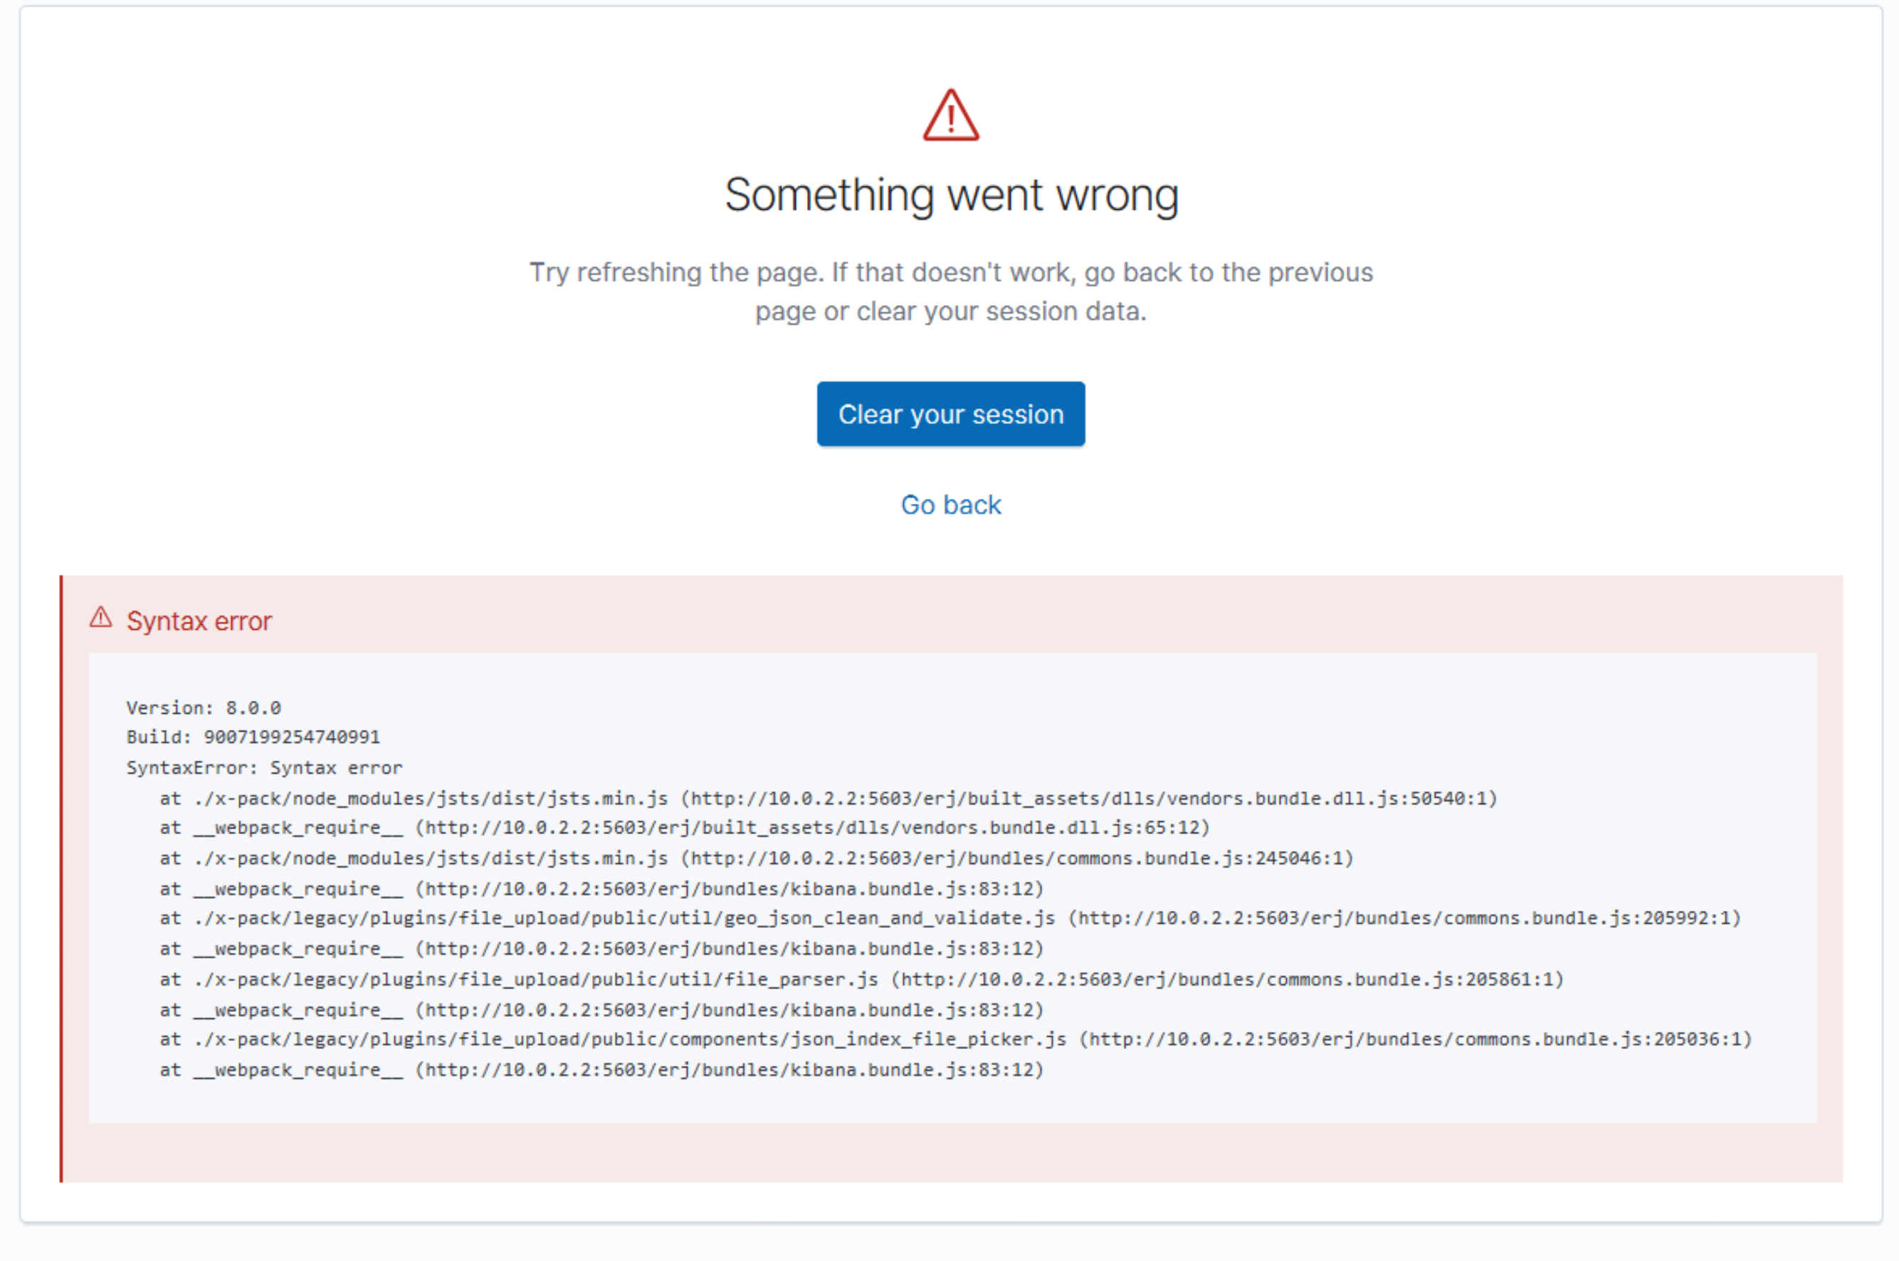The height and width of the screenshot is (1261, 1899).
Task: Select the Syntax error heading text
Action: [199, 620]
